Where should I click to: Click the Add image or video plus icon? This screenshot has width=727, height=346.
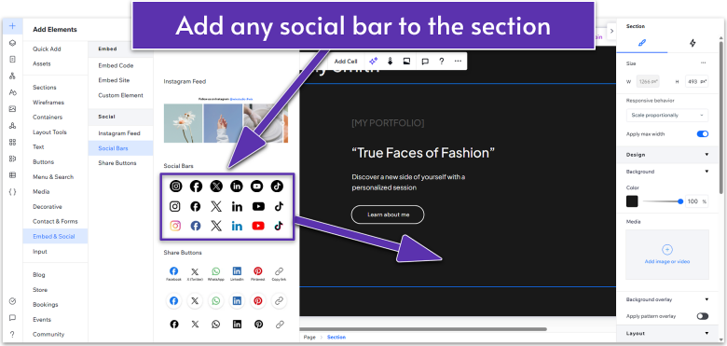pyautogui.click(x=666, y=250)
